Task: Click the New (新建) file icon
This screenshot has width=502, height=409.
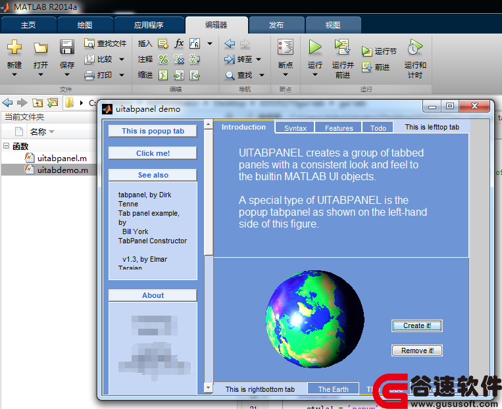Action: 14,47
